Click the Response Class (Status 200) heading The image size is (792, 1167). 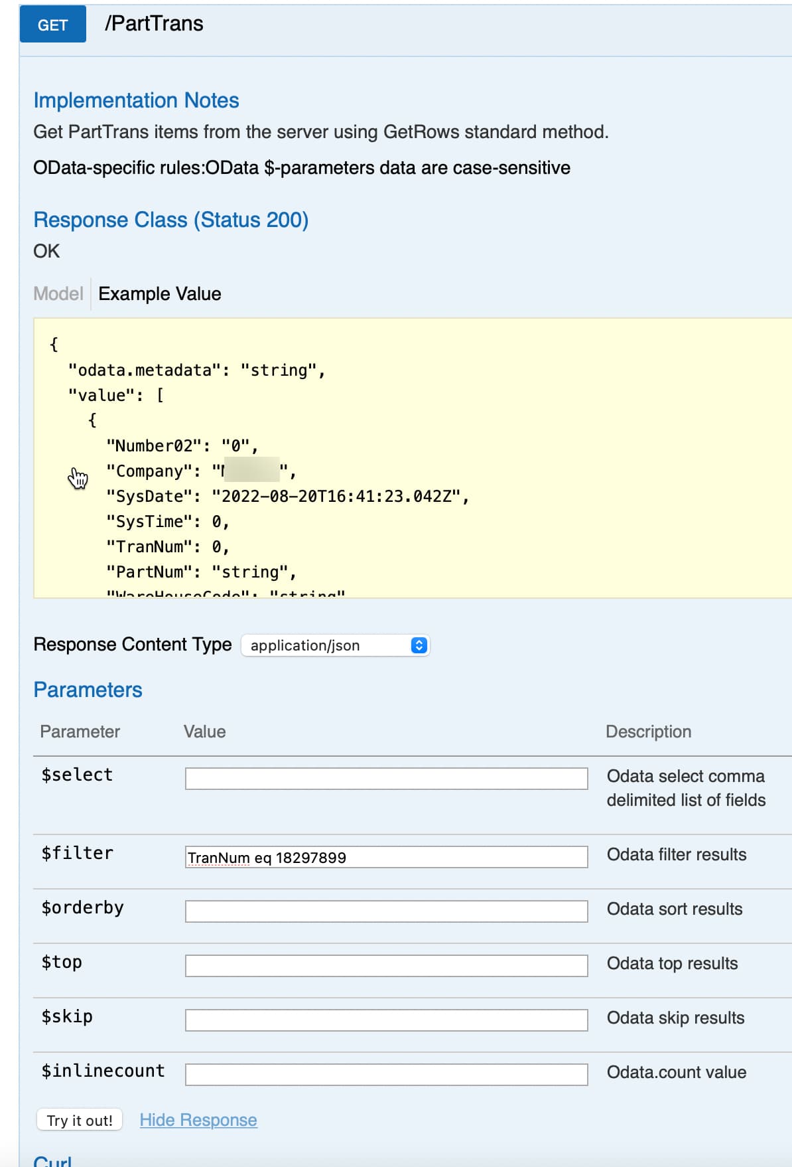pos(170,220)
